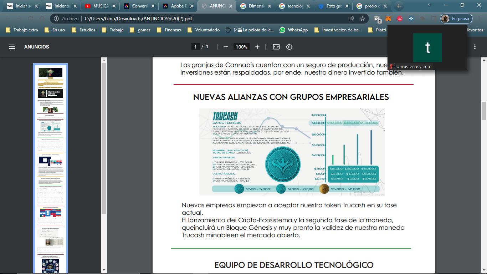Click the text 'Las granjas de Cannabis'

[216, 65]
